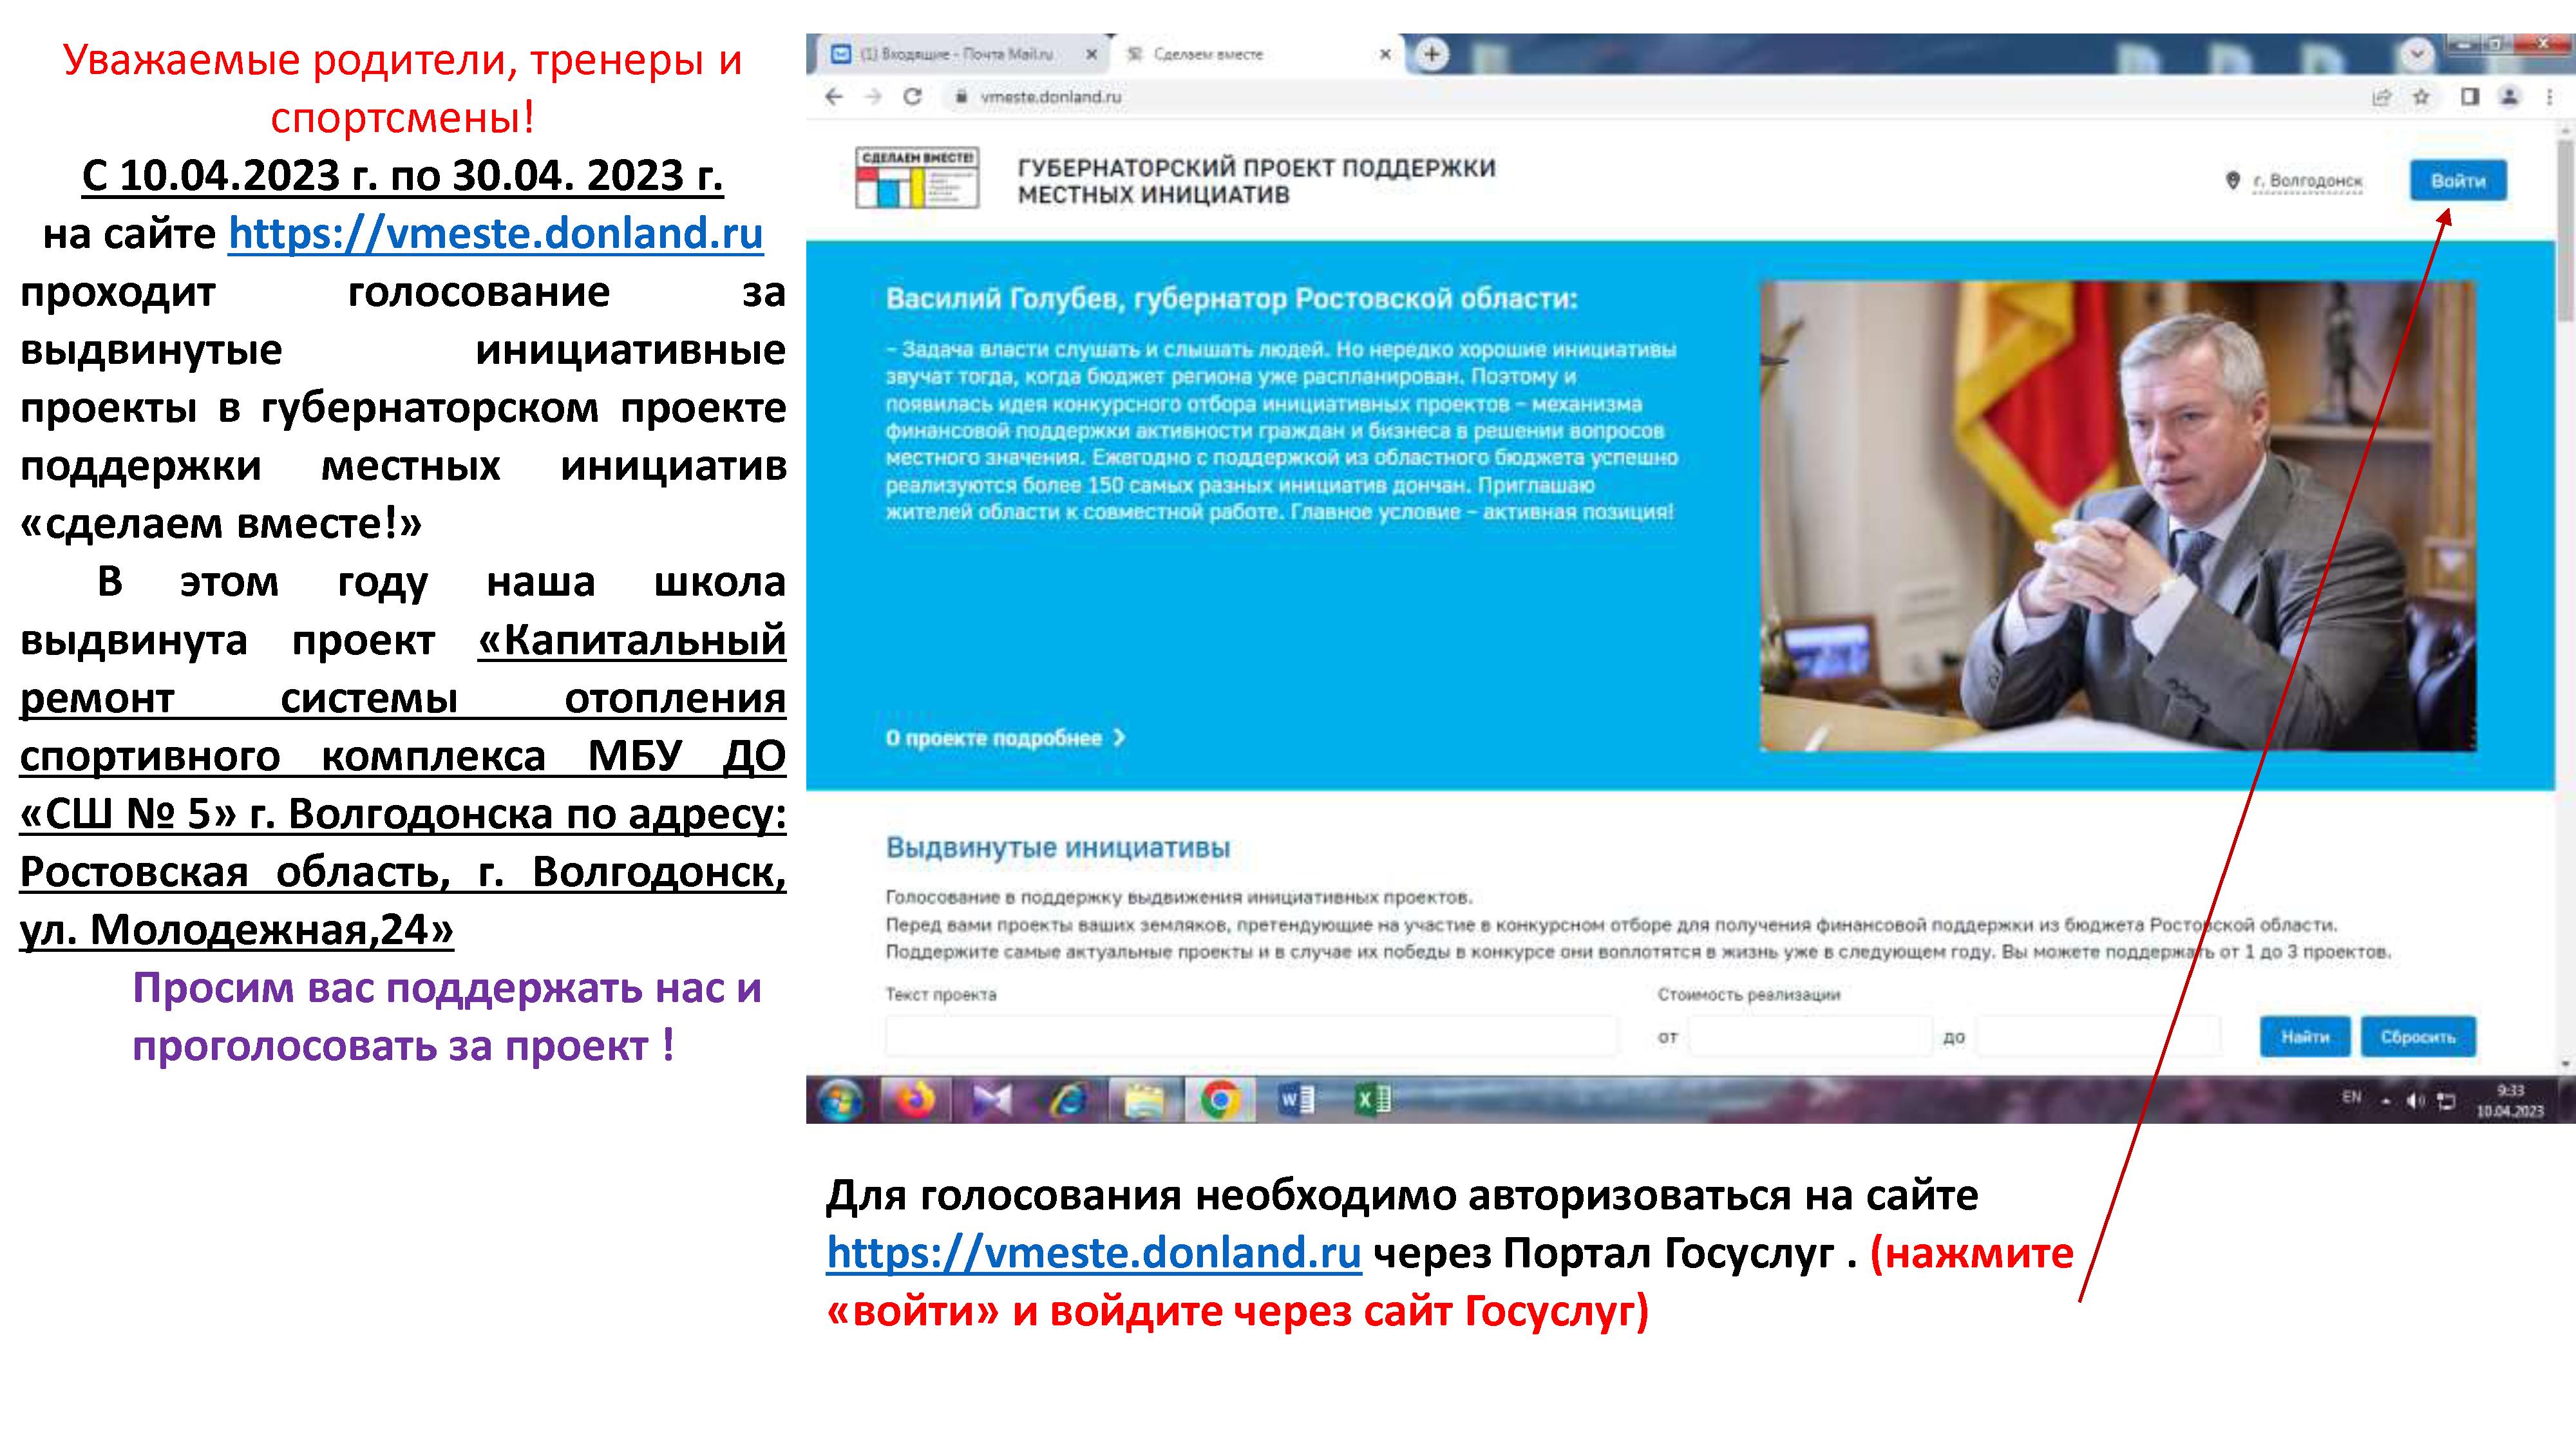Image resolution: width=2576 pixels, height=1449 pixels.
Task: Close the Mail.ru inbox tab
Action: click(1092, 54)
